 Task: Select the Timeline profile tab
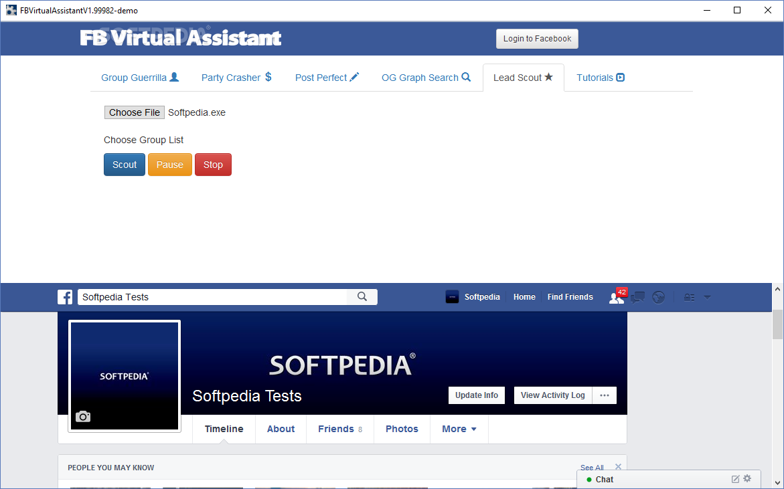click(x=224, y=429)
